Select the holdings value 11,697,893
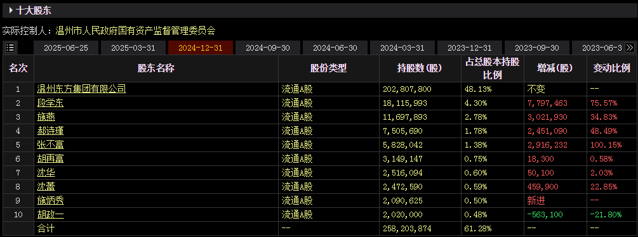 405,117
